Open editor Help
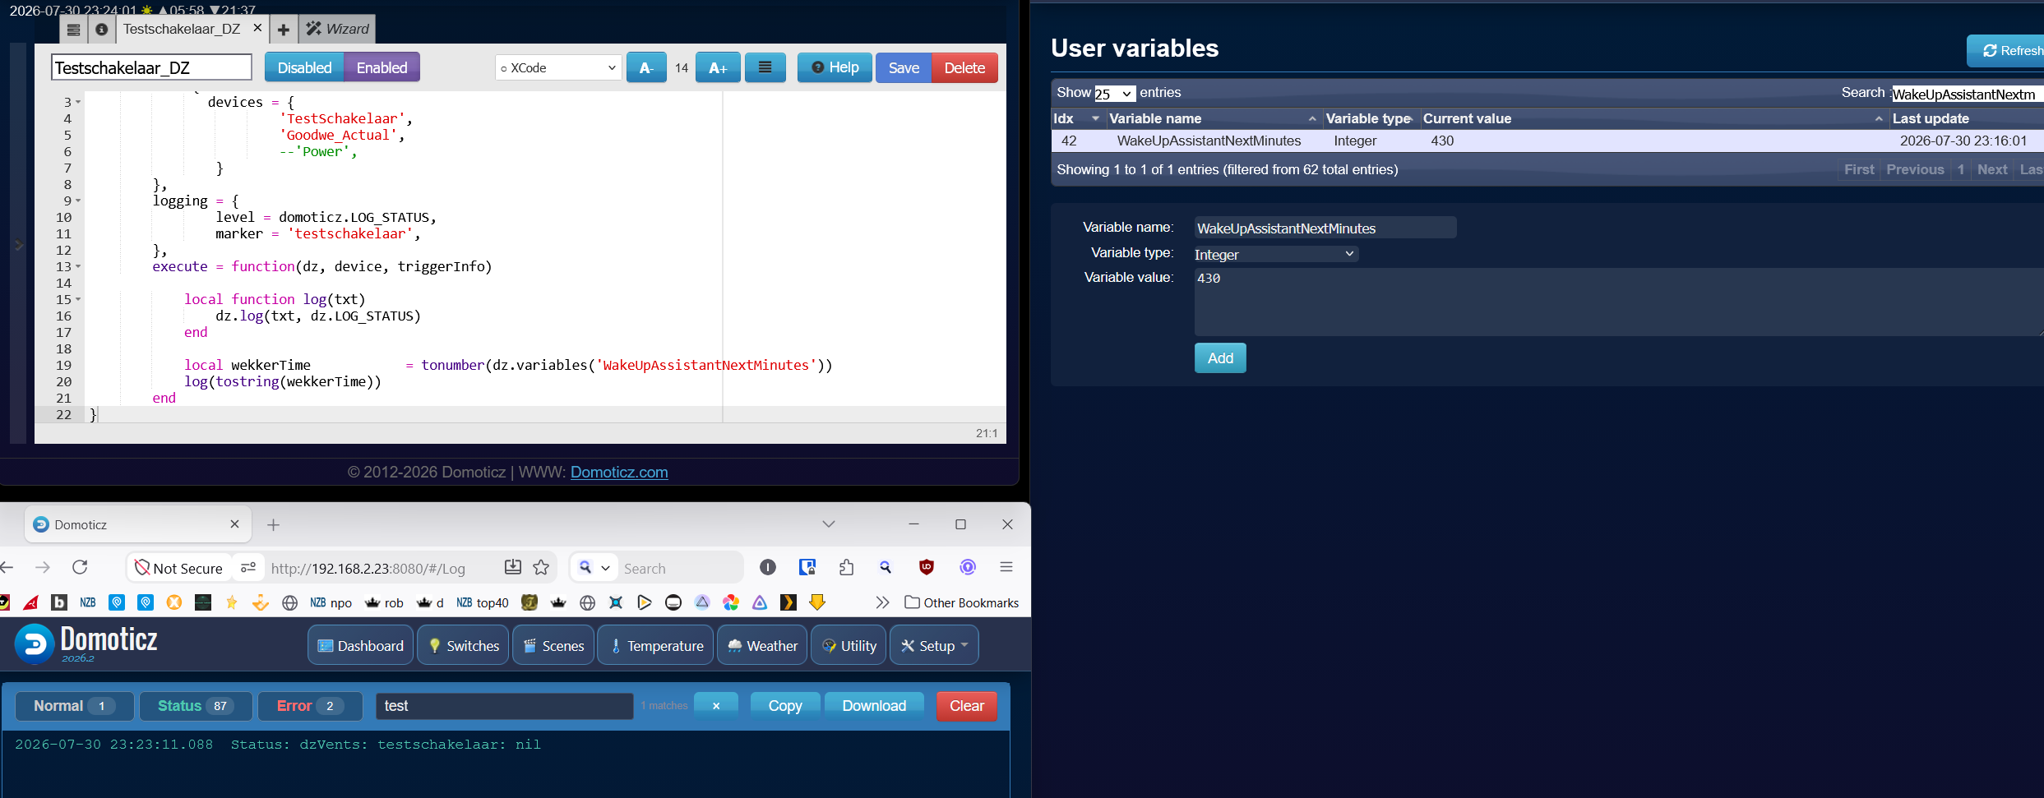The height and width of the screenshot is (798, 2044). click(835, 67)
